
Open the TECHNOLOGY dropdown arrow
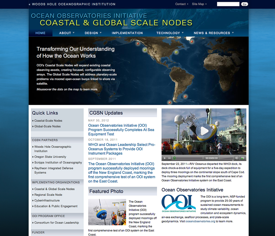[x=183, y=33]
